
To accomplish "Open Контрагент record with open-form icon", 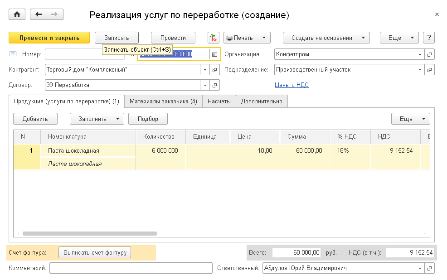I will [x=215, y=70].
